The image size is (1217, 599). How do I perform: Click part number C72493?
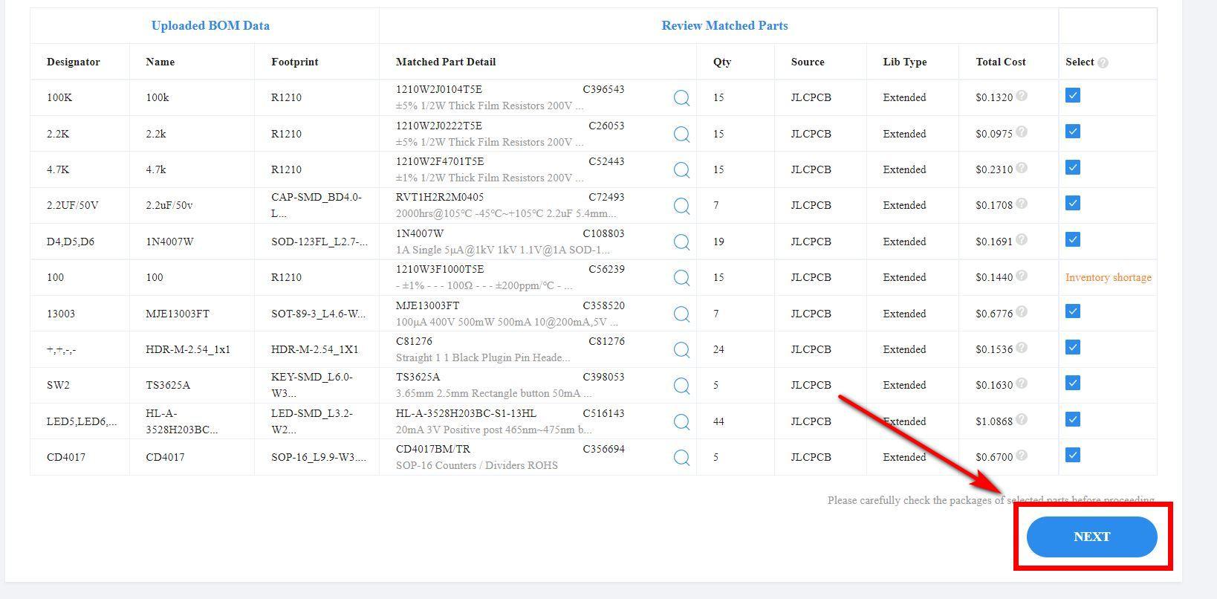click(x=606, y=197)
